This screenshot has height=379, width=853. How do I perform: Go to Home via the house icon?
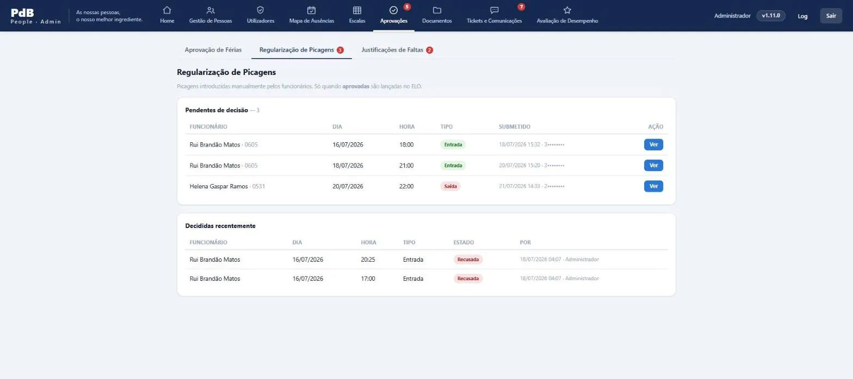pos(167,10)
